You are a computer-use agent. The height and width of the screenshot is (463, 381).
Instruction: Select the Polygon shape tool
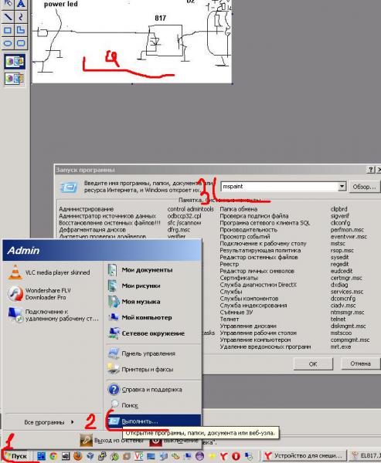point(21,30)
